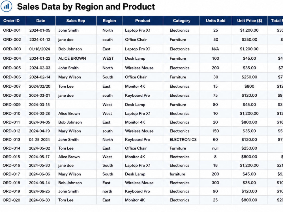Image resolution: width=283 pixels, height=212 pixels.
Task: Click the bar chart logo icon
Action: click(6, 6)
